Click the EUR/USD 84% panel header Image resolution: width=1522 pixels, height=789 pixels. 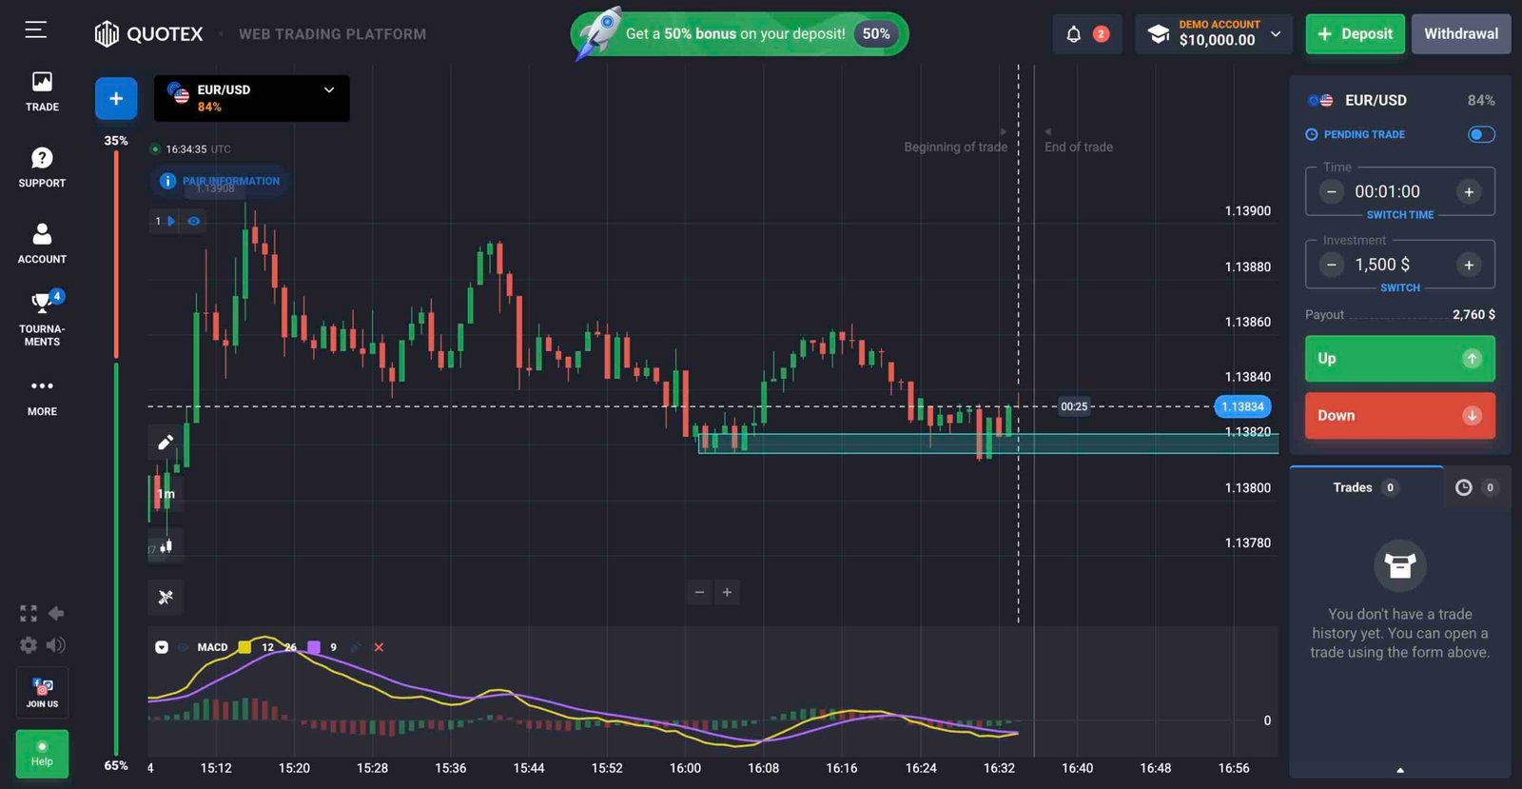coord(1399,100)
